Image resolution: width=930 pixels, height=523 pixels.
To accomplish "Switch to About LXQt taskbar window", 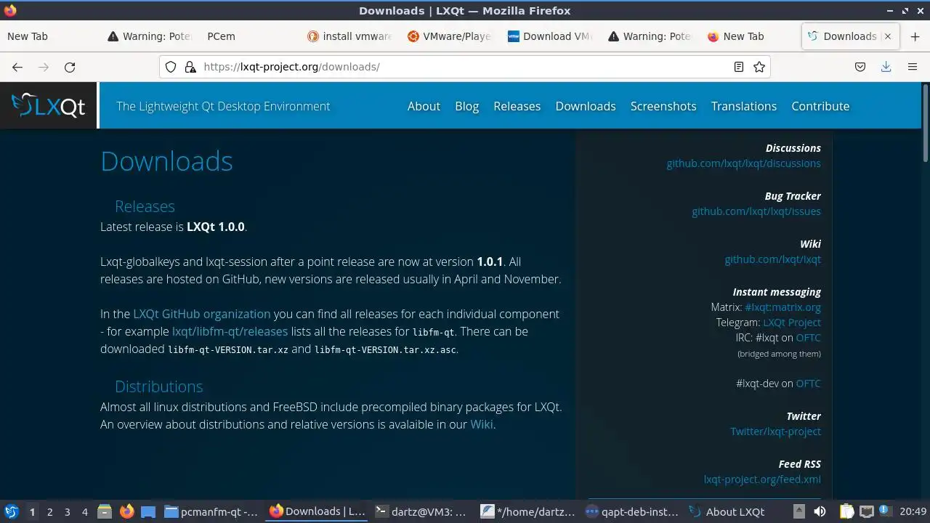I will [x=727, y=511].
